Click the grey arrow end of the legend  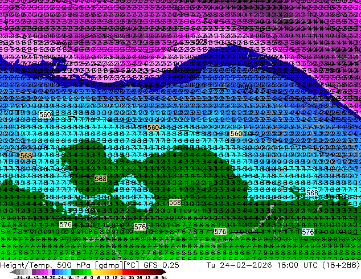pos(13,272)
